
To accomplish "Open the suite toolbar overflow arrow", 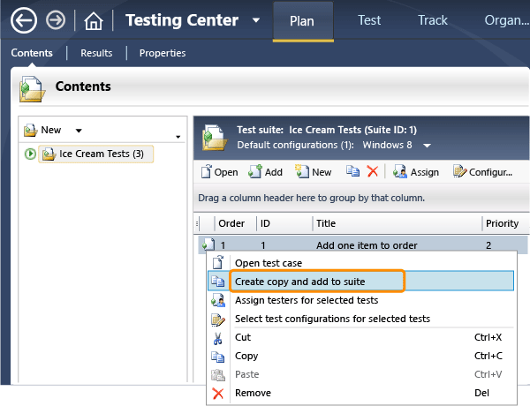I will tap(178, 137).
